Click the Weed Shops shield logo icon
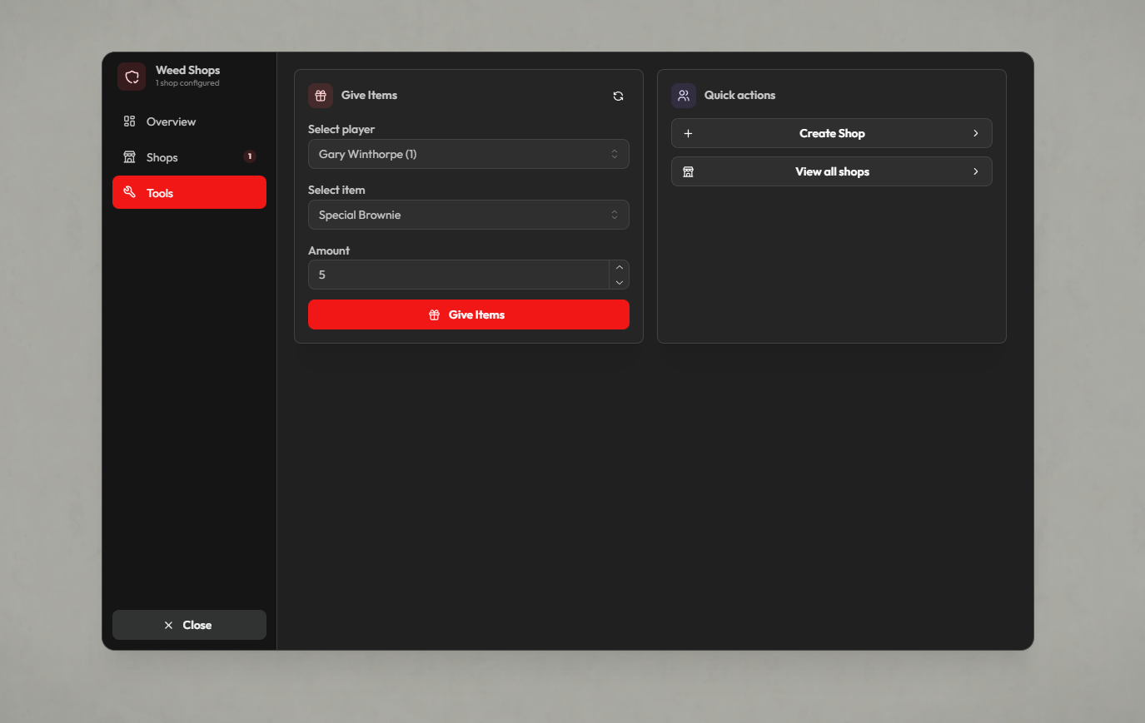This screenshot has width=1145, height=723. [132, 77]
